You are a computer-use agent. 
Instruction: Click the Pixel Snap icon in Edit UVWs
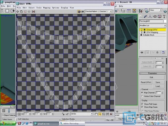tap(111, 114)
